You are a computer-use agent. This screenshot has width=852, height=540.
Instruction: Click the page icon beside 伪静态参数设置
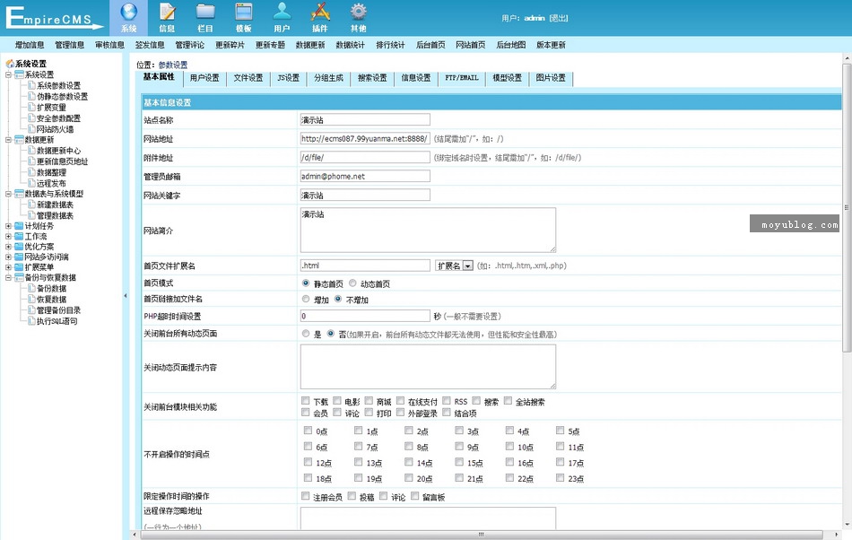31,96
